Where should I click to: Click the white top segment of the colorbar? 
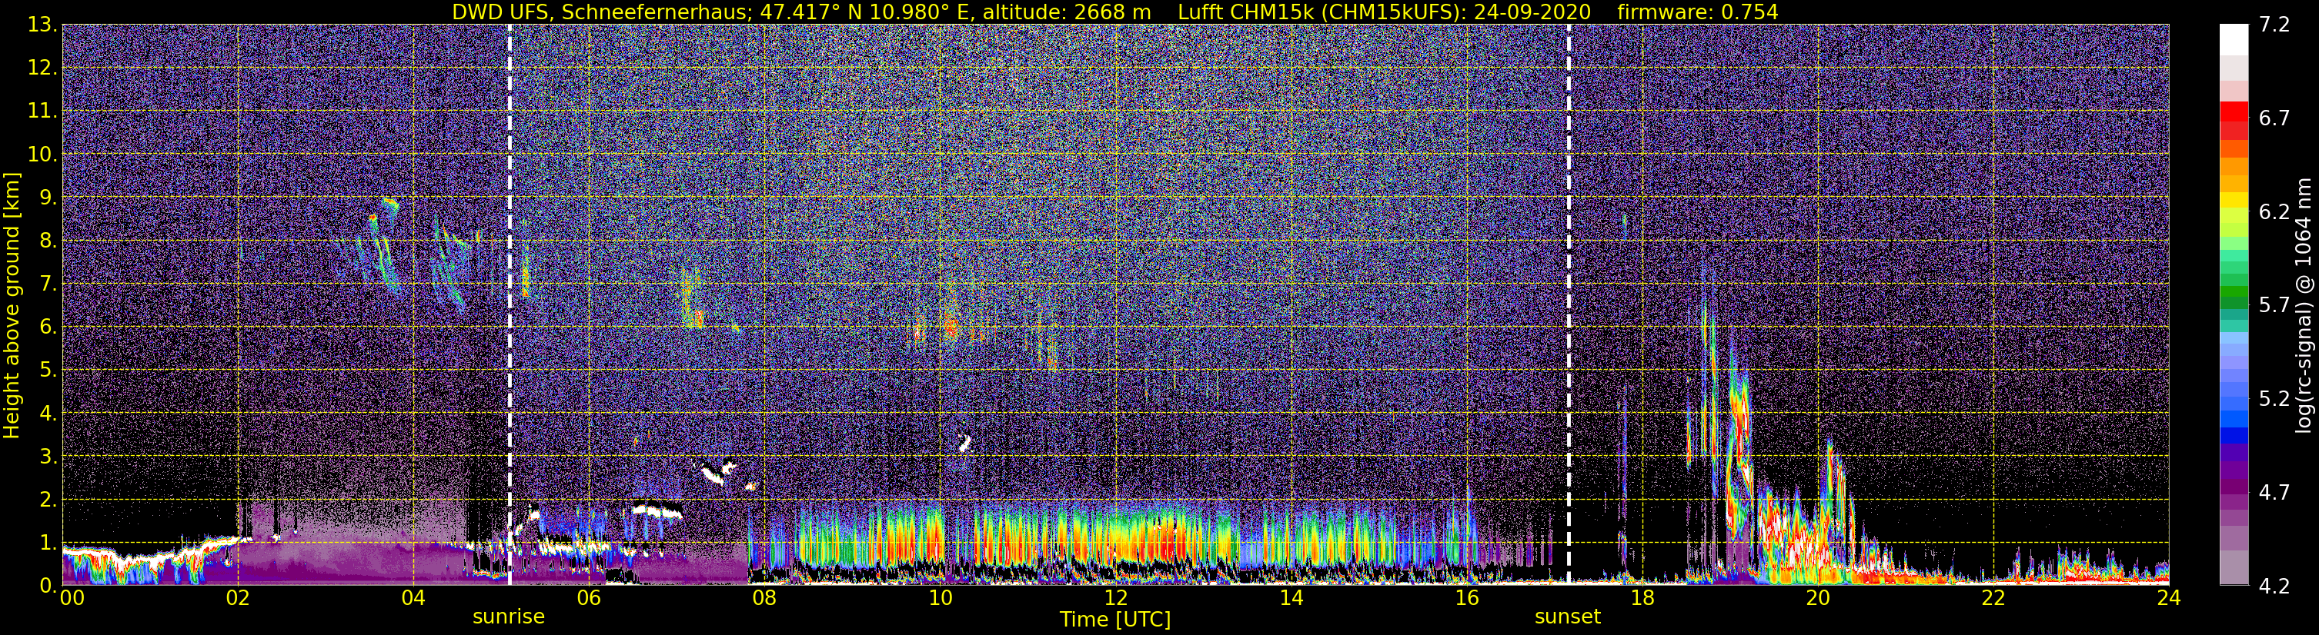point(2234,39)
